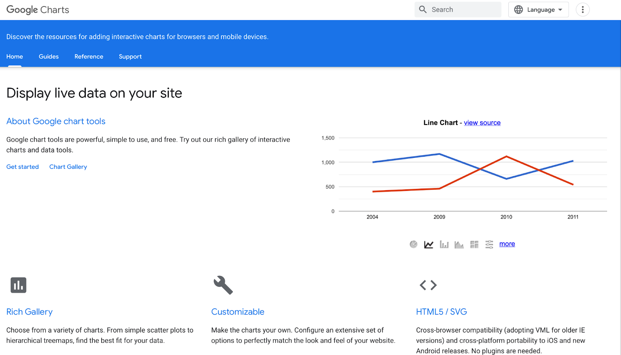Click the 1,000 y-axis label

328,162
